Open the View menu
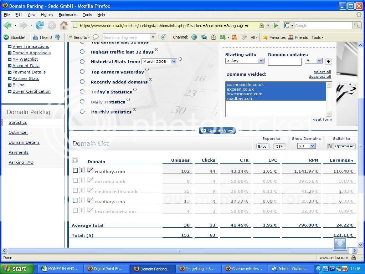The height and width of the screenshot is (274, 365). point(31,15)
